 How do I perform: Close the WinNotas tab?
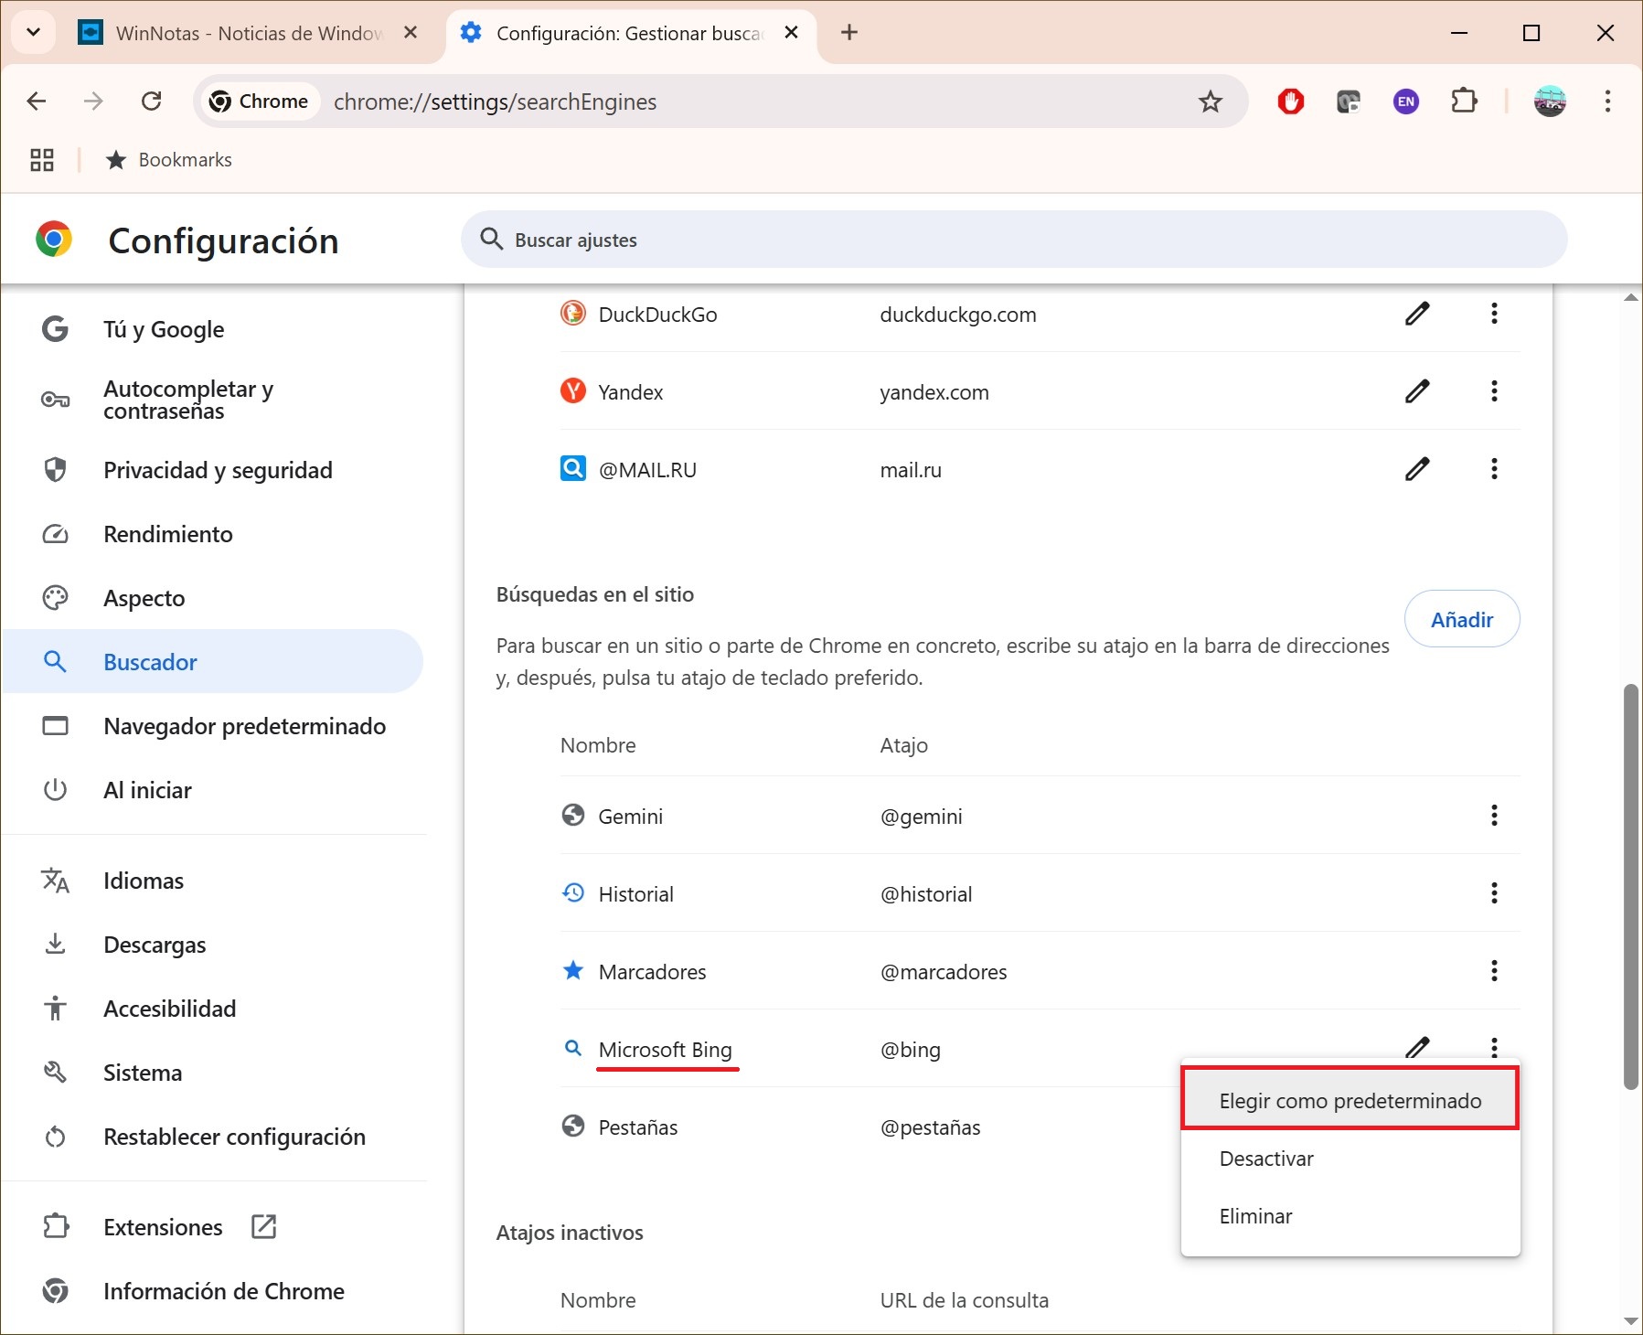pos(411,33)
